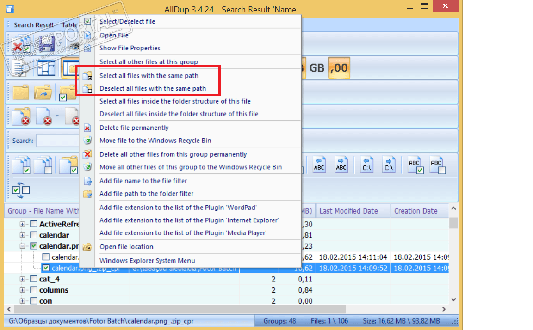The height and width of the screenshot is (330, 533).
Task: Click into the Search input field
Action: (57, 141)
